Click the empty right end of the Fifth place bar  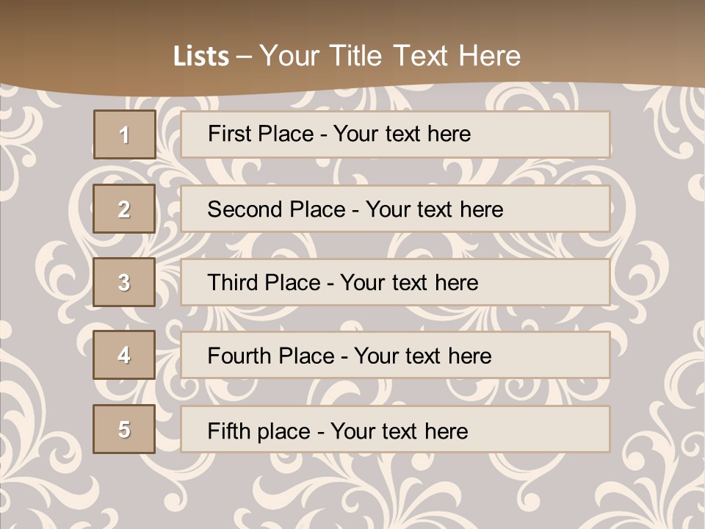[x=558, y=429]
